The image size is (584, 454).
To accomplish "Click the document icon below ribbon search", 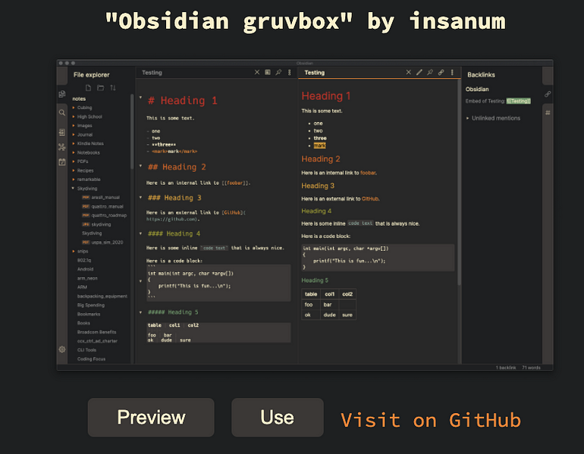I will tap(62, 132).
